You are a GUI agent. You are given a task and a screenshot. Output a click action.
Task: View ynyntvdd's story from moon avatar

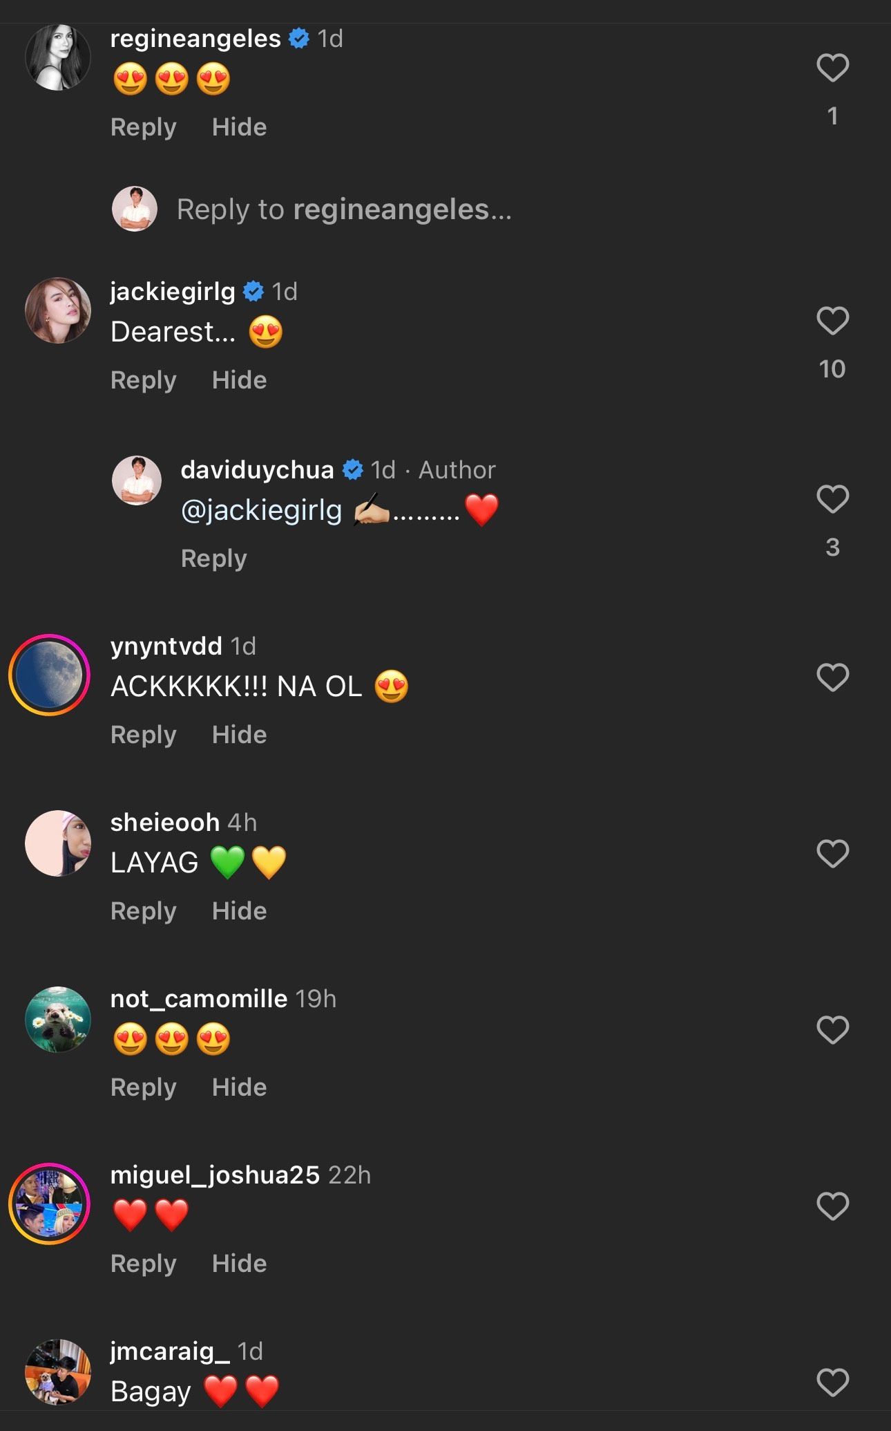[x=50, y=675]
